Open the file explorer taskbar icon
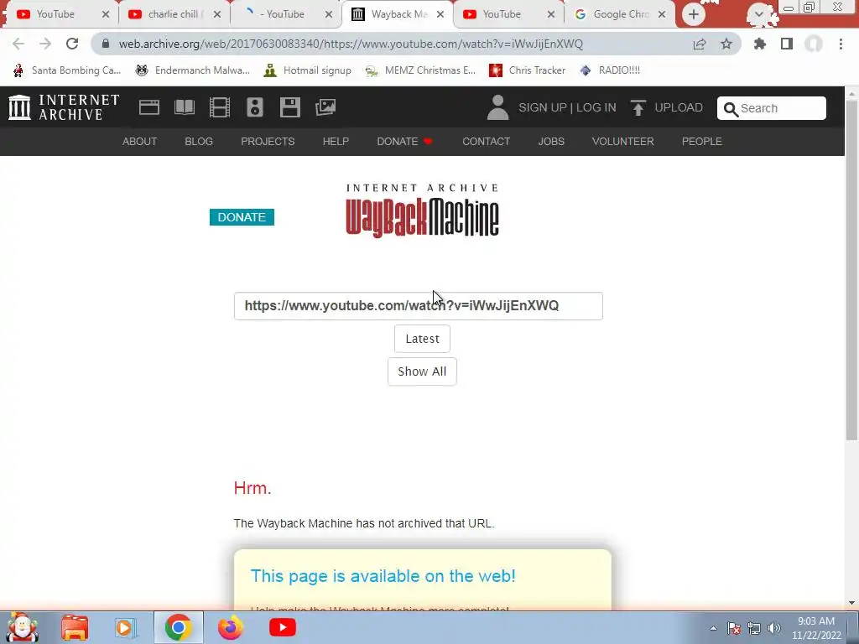This screenshot has width=859, height=644. (75, 627)
